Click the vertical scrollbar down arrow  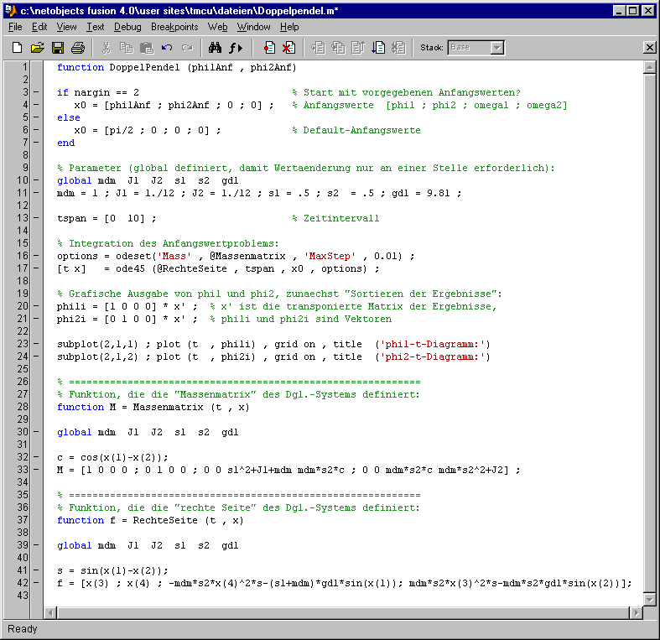pos(649,599)
